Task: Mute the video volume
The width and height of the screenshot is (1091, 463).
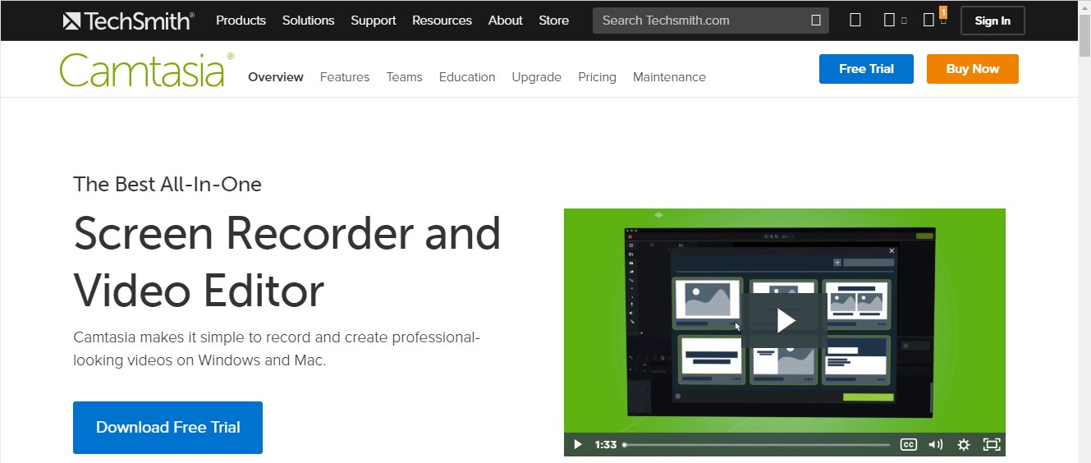Action: 936,445
